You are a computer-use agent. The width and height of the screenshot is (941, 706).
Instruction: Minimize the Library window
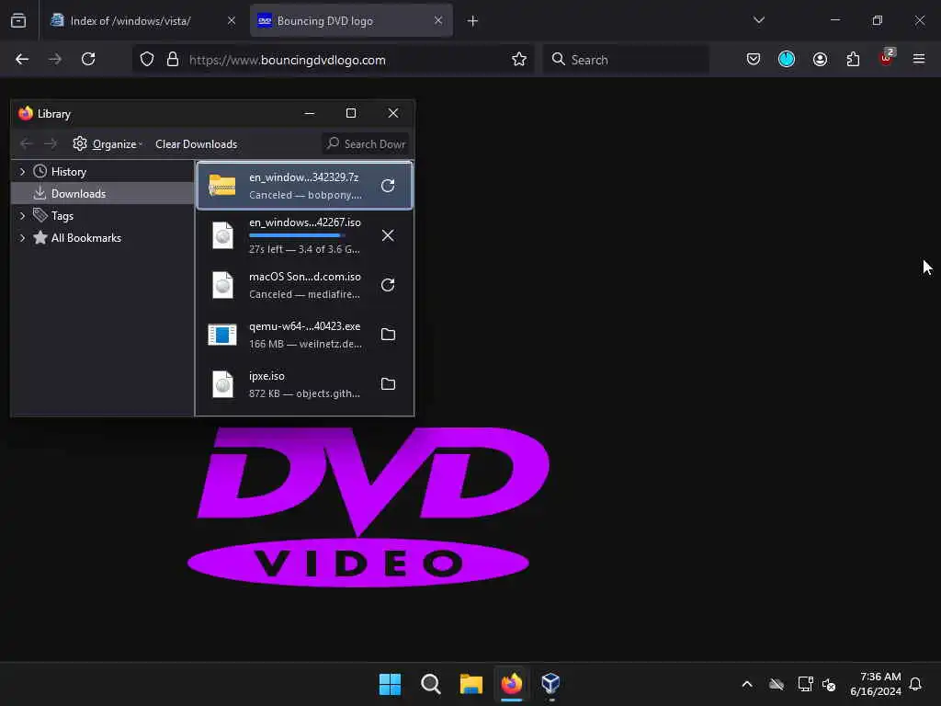310,113
